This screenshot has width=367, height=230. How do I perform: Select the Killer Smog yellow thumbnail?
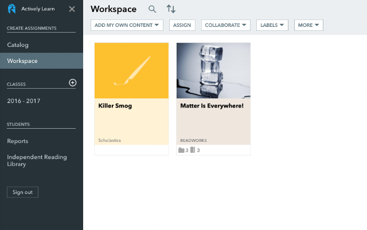(x=131, y=70)
